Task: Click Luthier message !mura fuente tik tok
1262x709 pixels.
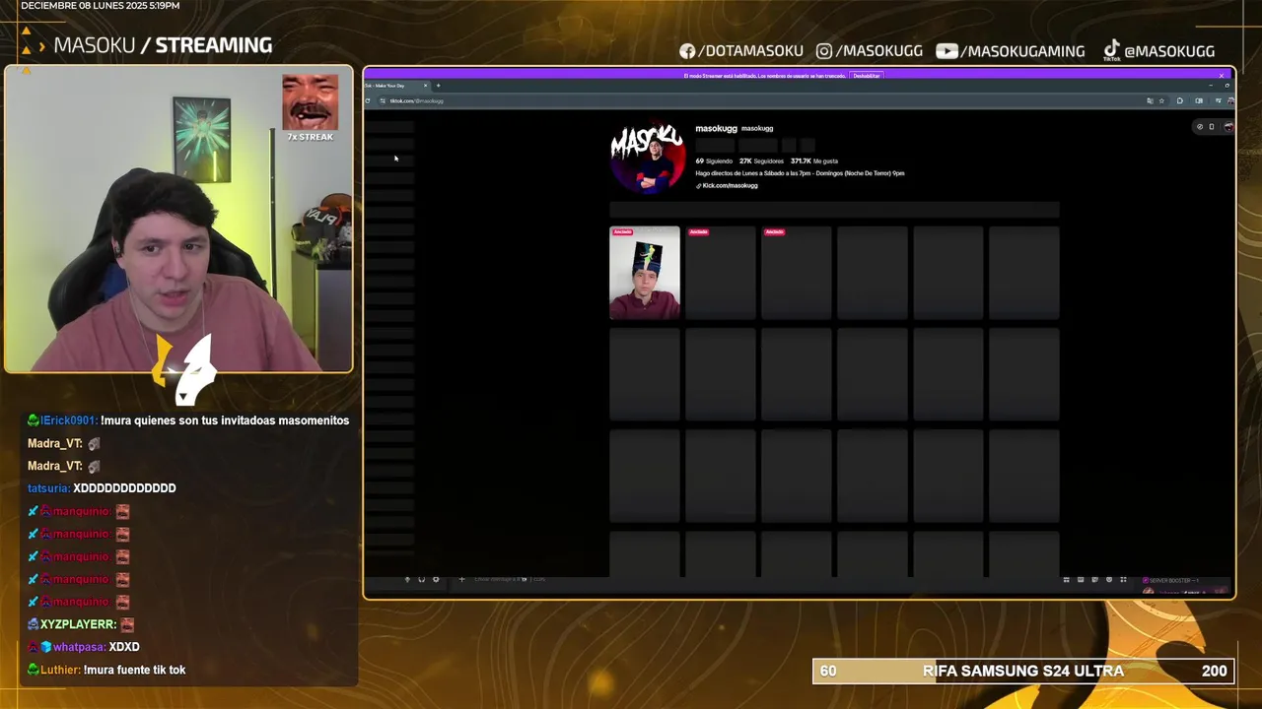Action: [x=134, y=670]
